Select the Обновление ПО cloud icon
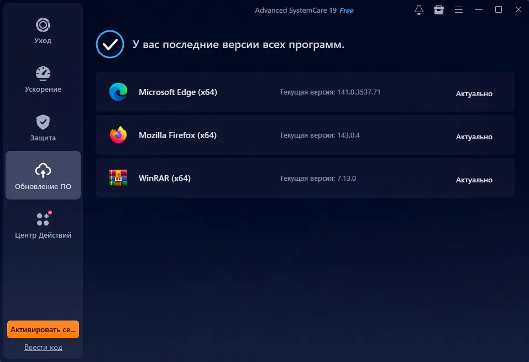The image size is (529, 362). coord(43,170)
